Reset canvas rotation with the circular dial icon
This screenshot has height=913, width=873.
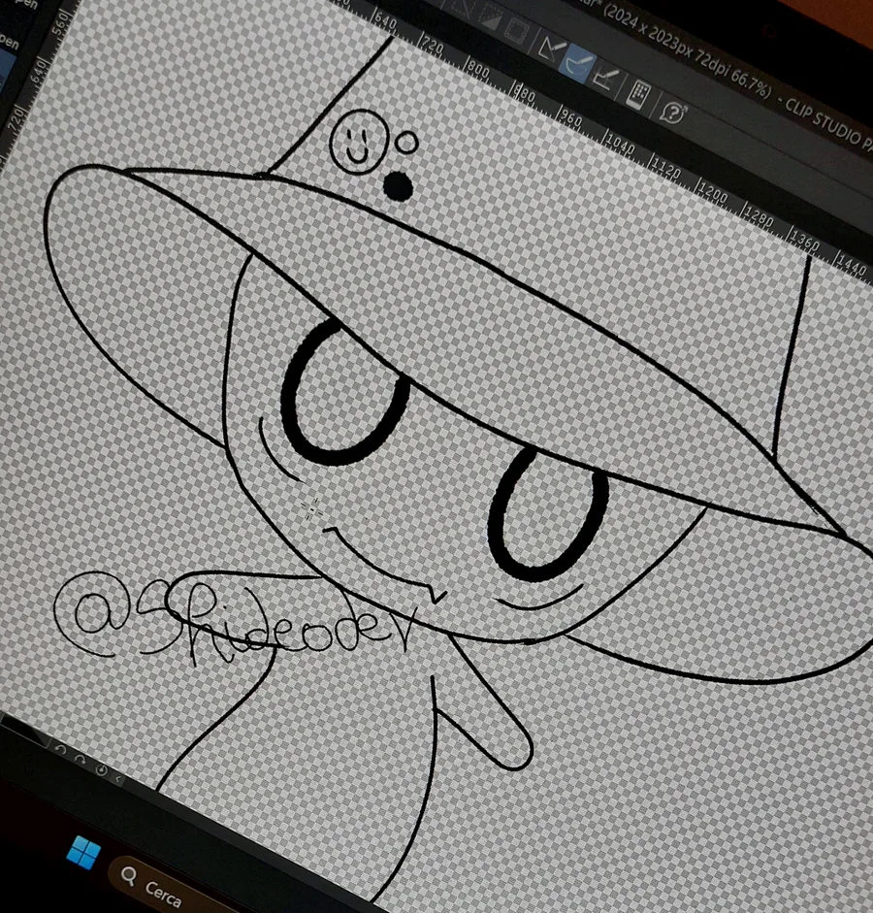coord(101,769)
